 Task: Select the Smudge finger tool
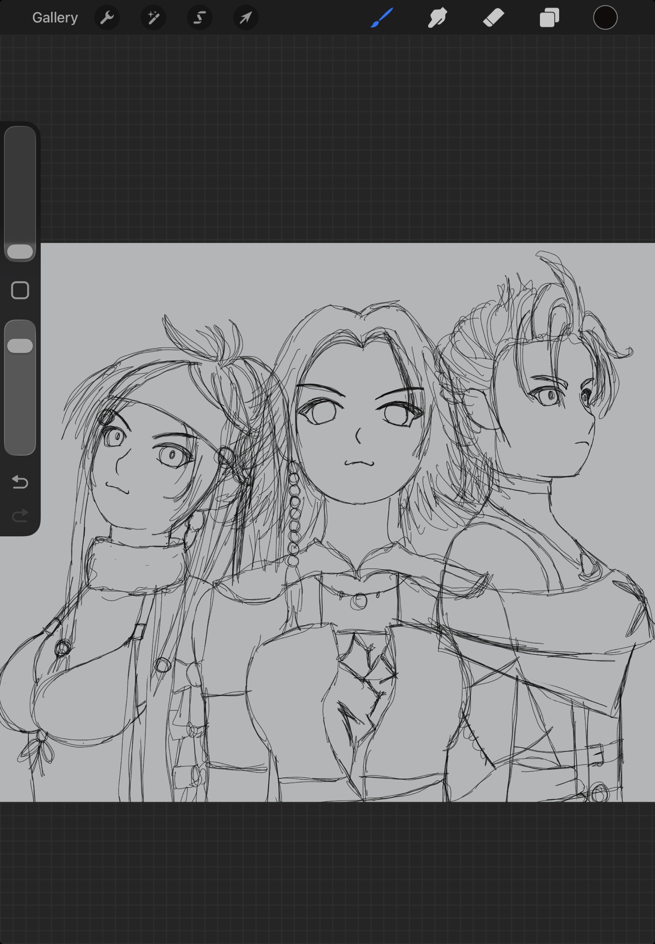[x=437, y=18]
